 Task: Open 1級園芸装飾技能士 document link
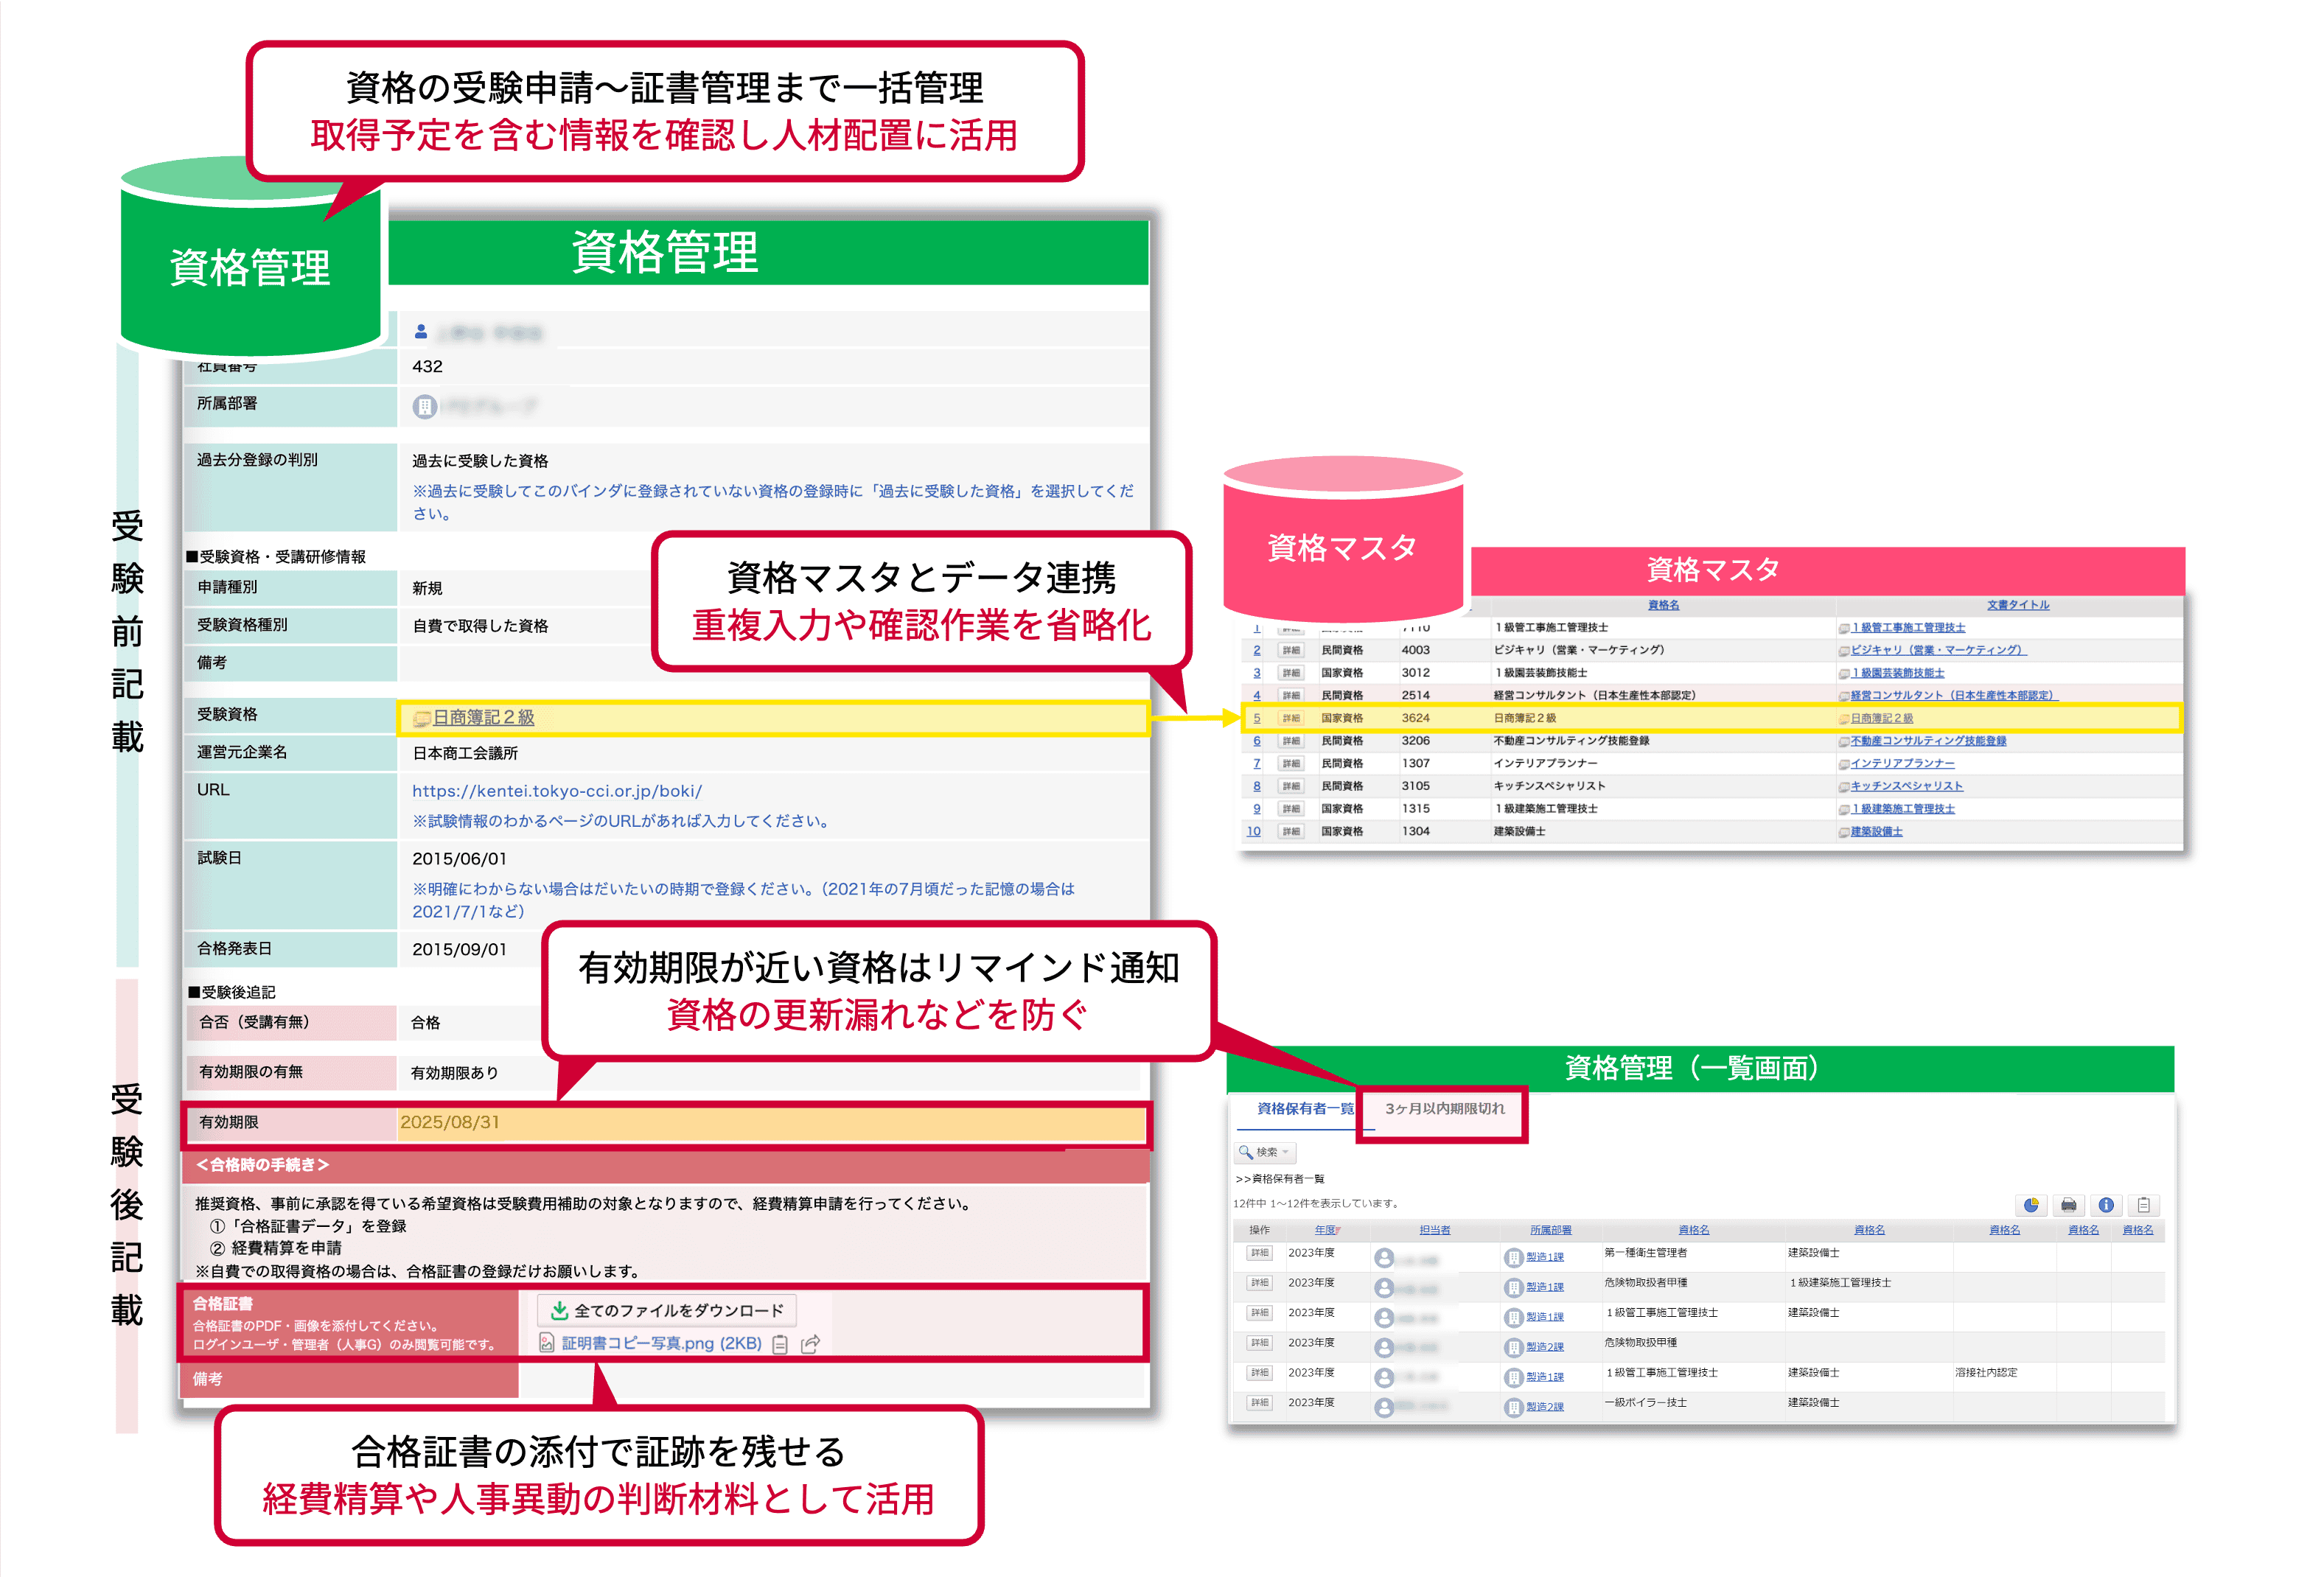[x=1897, y=673]
